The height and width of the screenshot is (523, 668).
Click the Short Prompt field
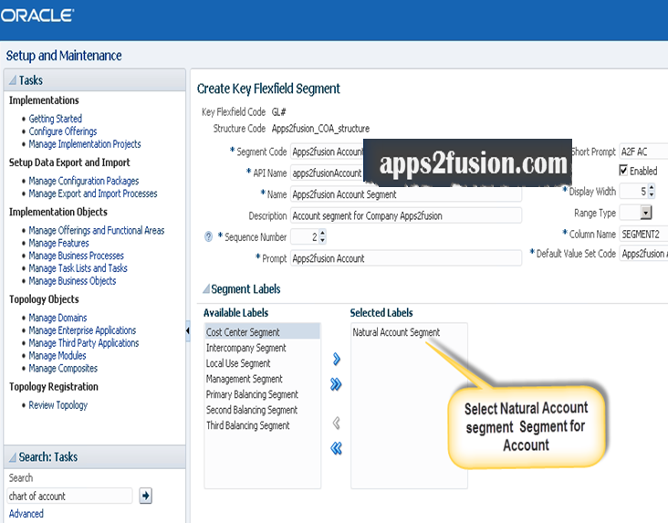643,152
